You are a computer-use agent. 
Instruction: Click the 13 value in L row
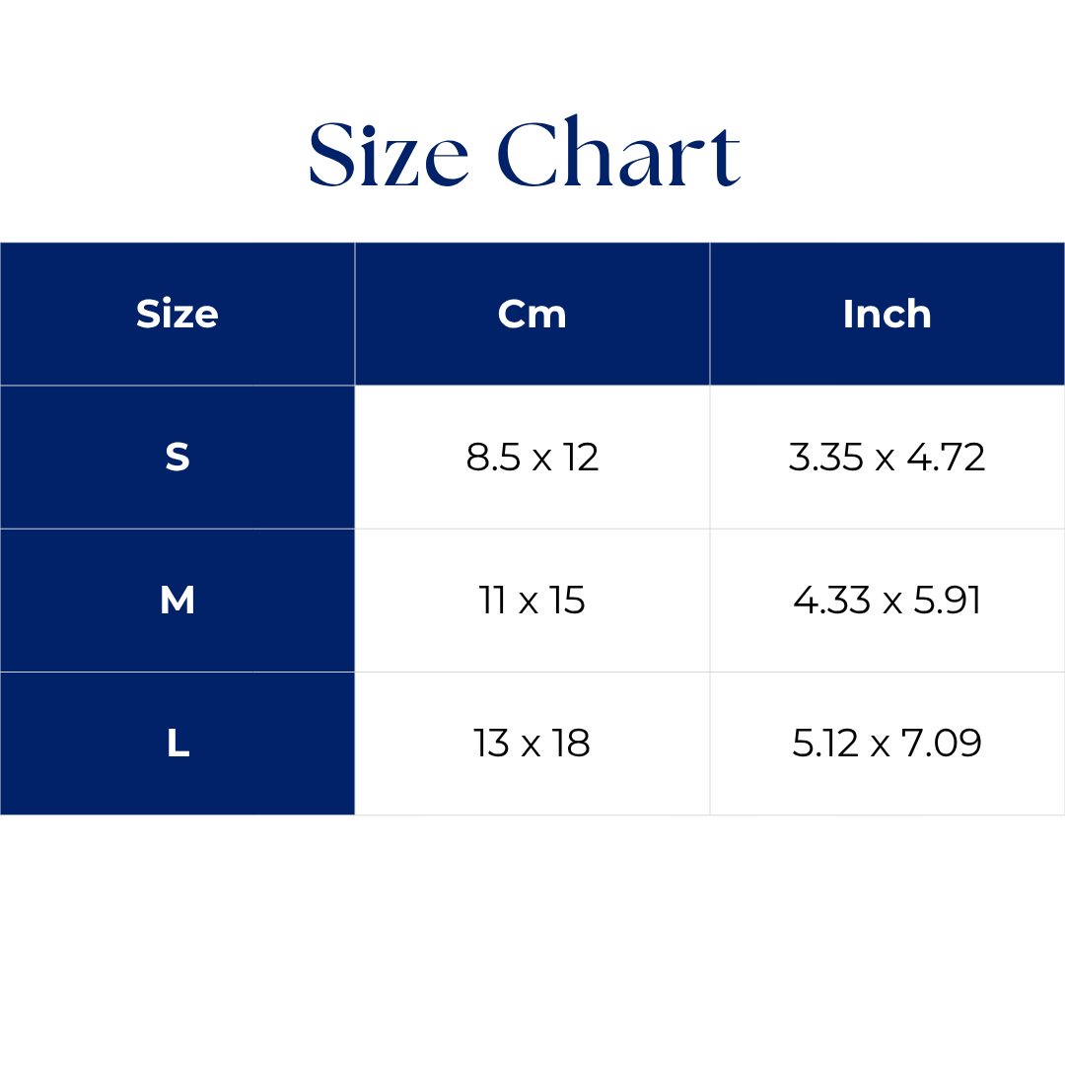pos(491,744)
